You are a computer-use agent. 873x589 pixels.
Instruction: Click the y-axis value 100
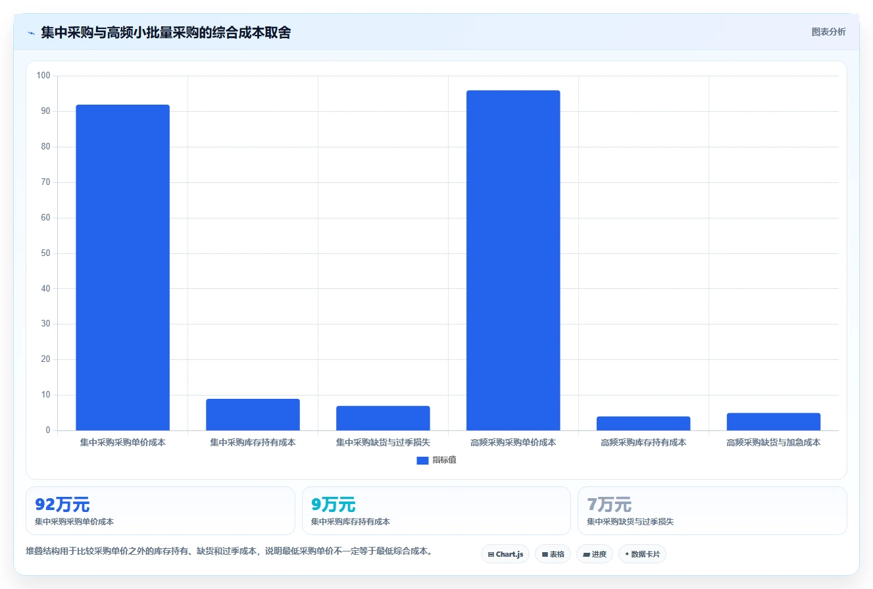pyautogui.click(x=43, y=76)
